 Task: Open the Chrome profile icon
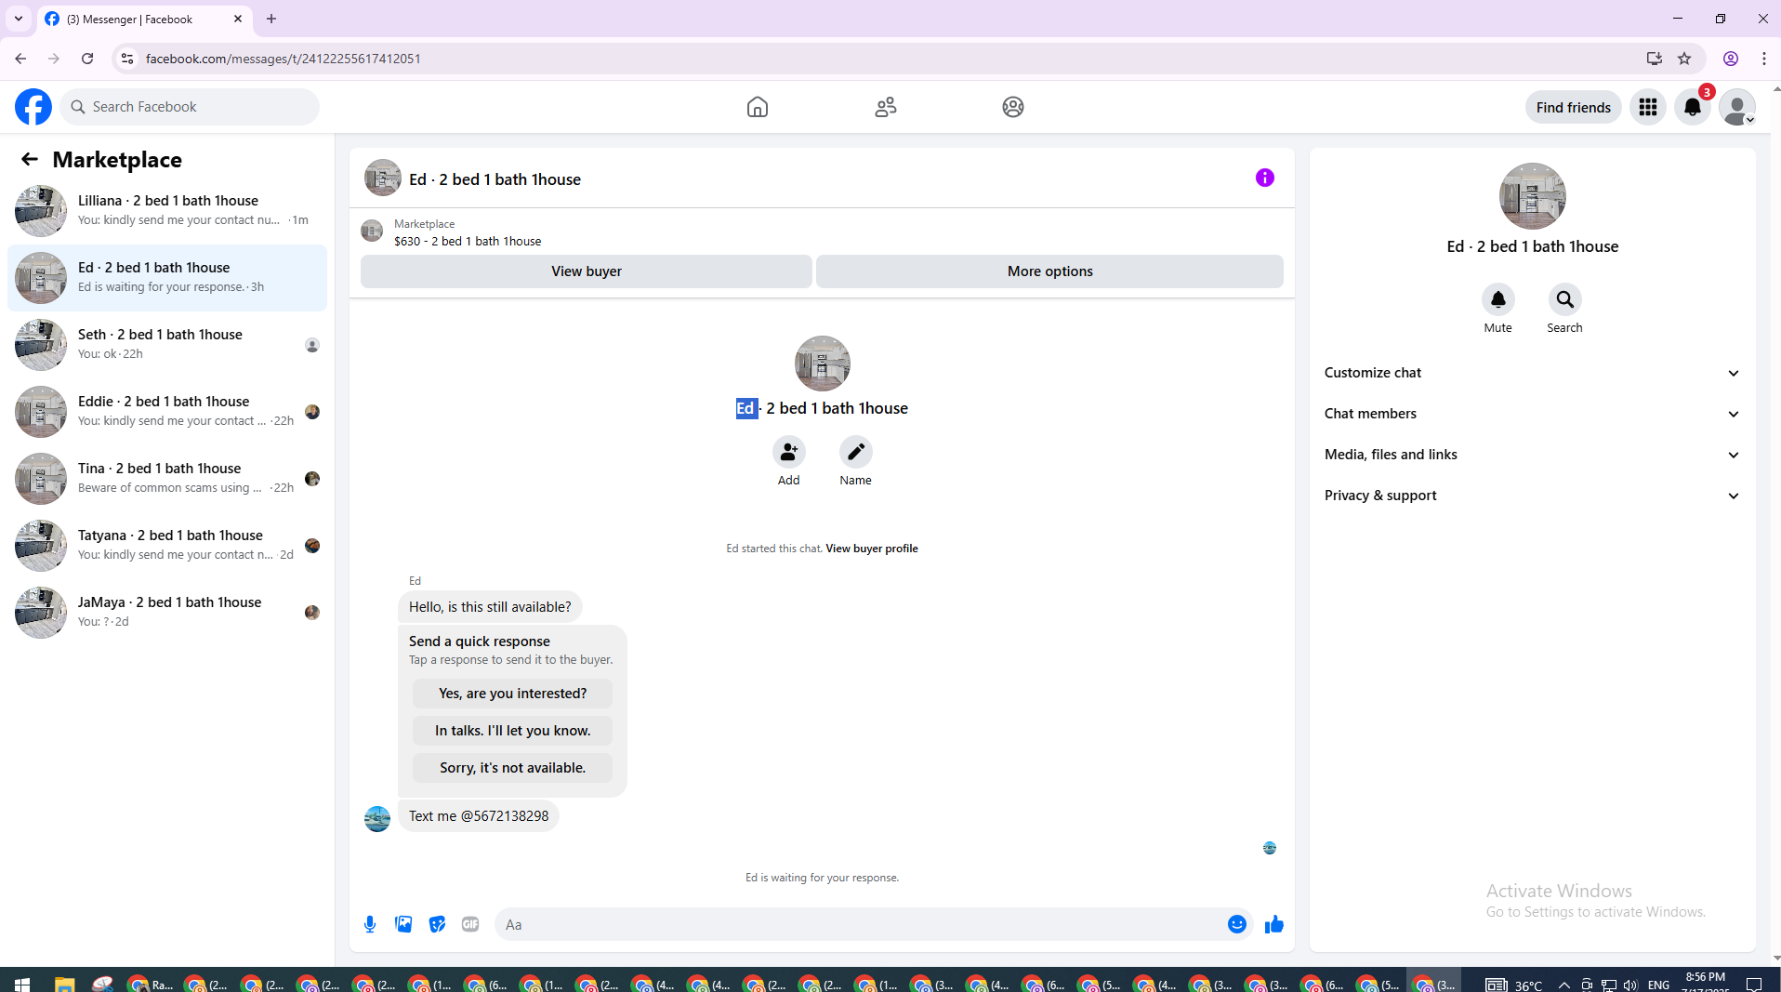1731,59
